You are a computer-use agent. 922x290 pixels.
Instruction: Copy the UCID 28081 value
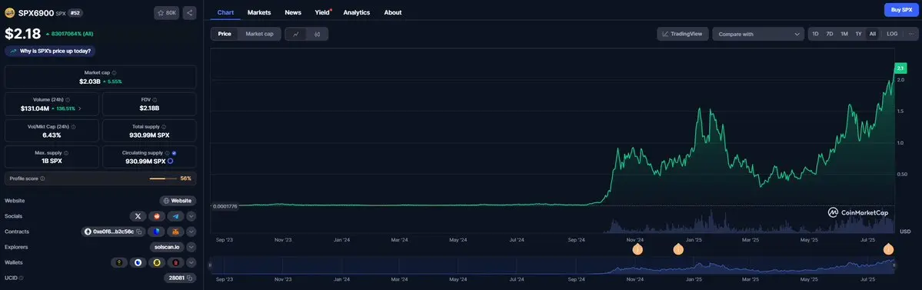pyautogui.click(x=190, y=278)
